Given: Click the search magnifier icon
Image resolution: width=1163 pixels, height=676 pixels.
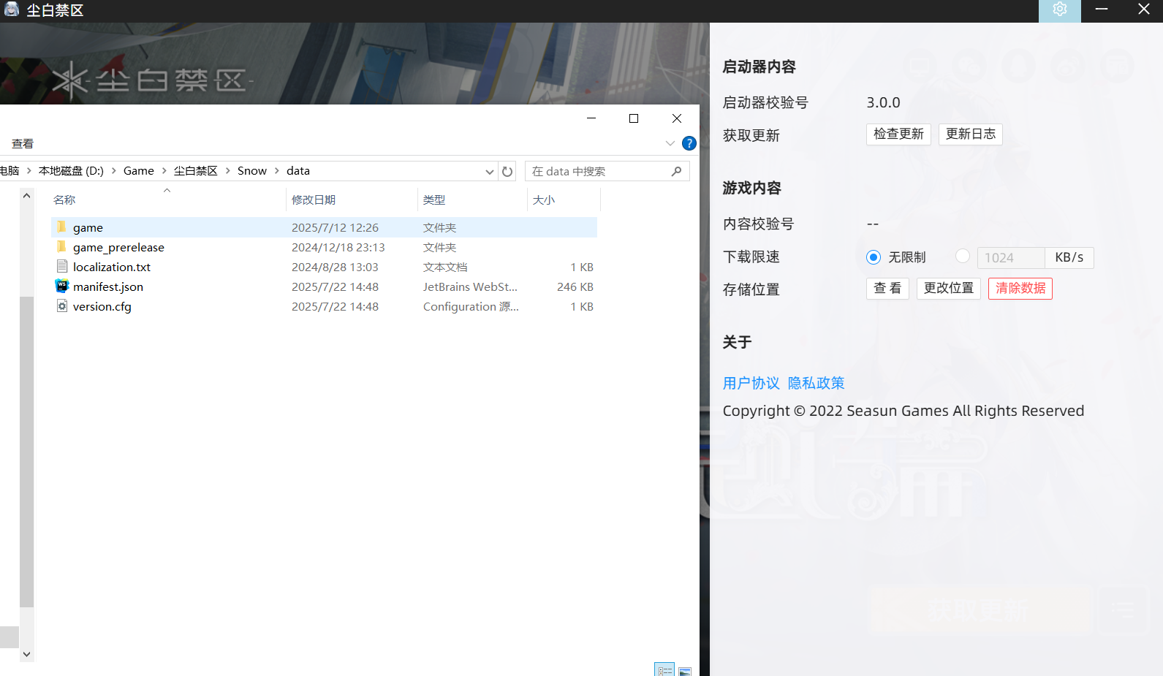Looking at the screenshot, I should (676, 171).
